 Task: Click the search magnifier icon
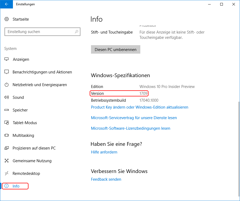tap(76, 32)
